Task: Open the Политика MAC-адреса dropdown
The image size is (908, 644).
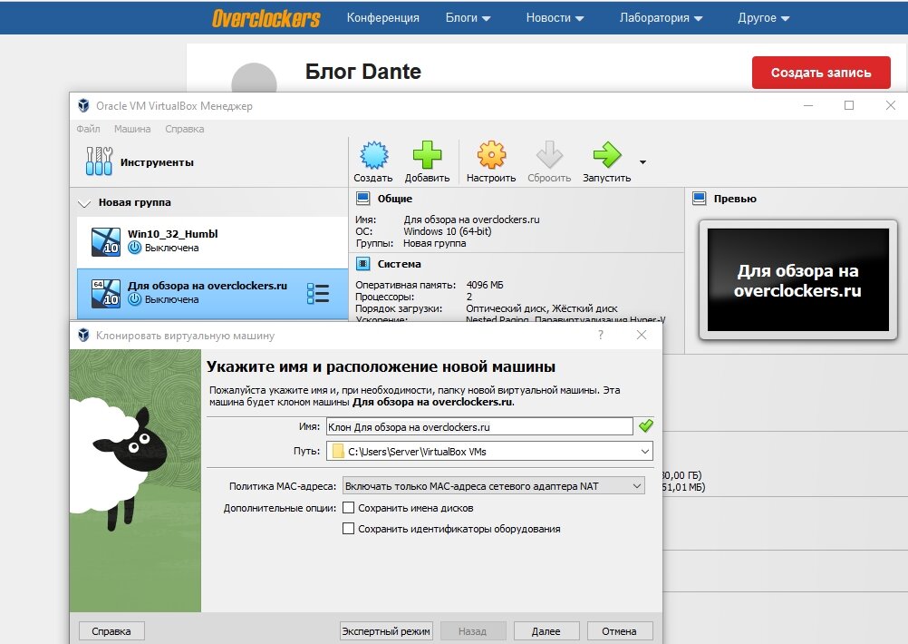Action: [493, 486]
